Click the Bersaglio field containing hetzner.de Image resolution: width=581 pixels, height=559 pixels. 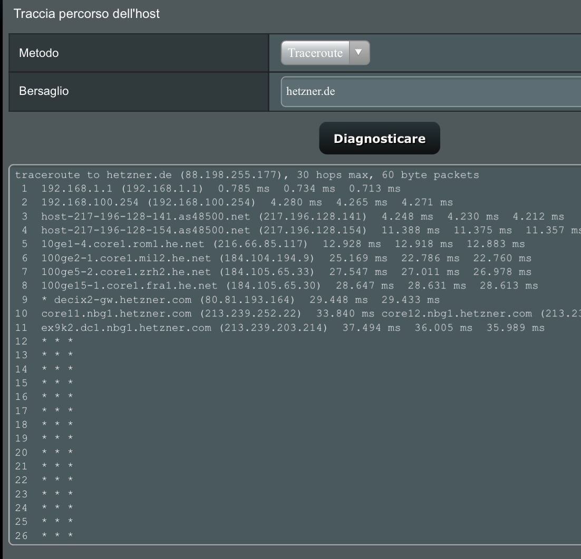[431, 92]
